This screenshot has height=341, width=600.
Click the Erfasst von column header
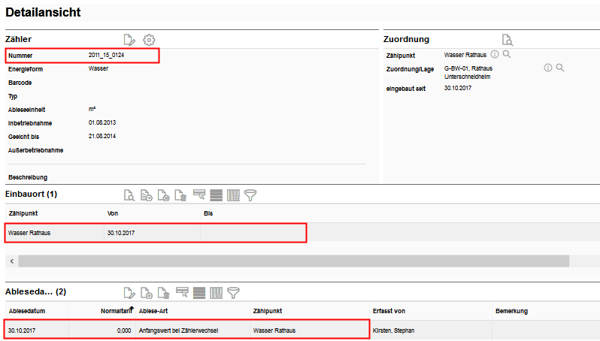389,311
